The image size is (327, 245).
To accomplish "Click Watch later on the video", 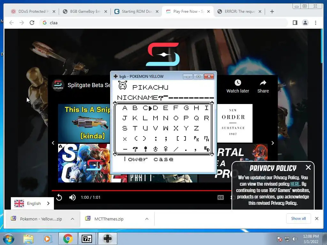I will coord(238,86).
